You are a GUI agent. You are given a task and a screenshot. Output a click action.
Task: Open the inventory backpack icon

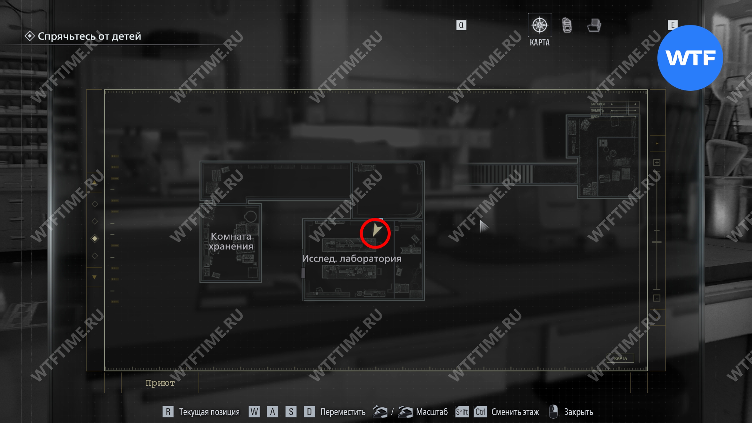pyautogui.click(x=567, y=25)
